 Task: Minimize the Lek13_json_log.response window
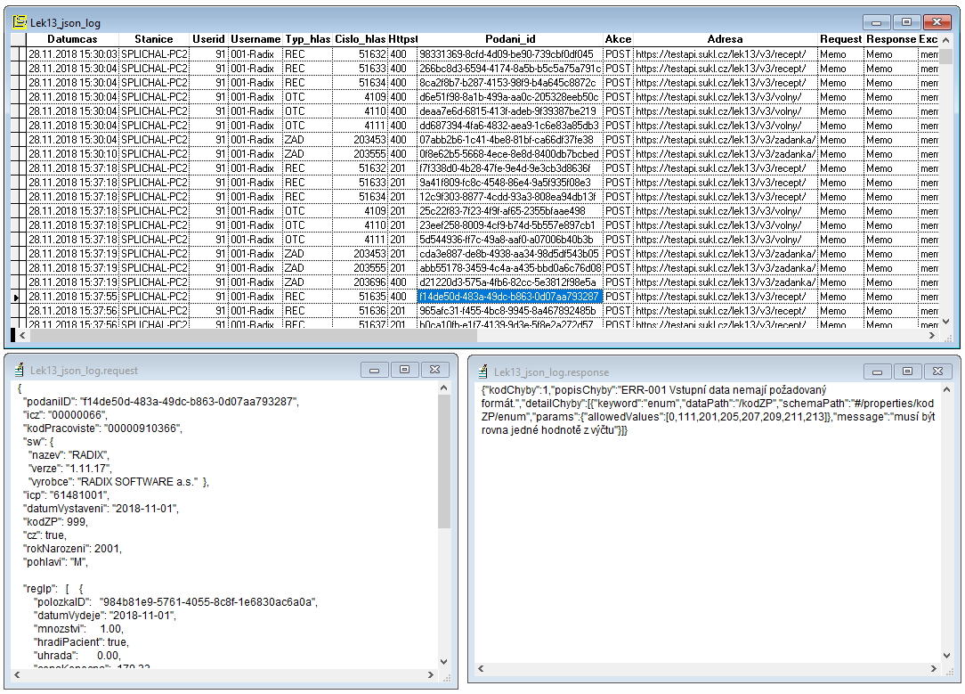[x=878, y=371]
